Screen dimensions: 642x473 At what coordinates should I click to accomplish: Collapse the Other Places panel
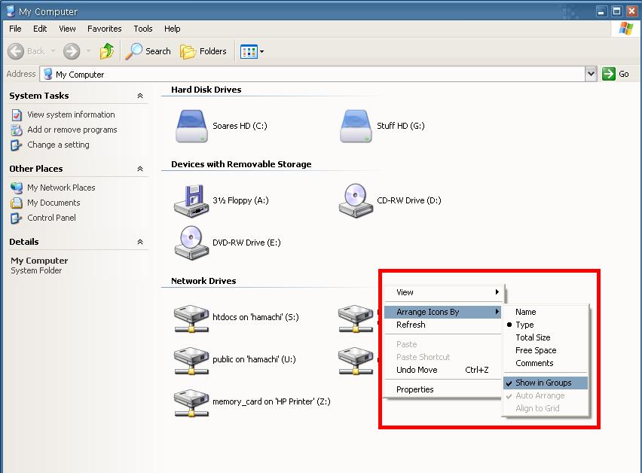pyautogui.click(x=140, y=169)
